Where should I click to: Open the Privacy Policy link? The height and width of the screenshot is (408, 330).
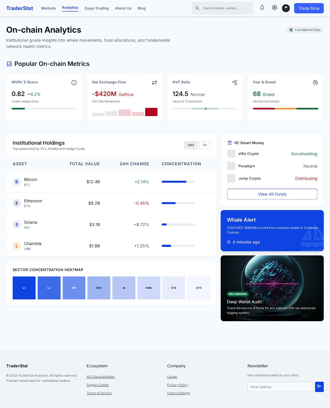[178, 385]
